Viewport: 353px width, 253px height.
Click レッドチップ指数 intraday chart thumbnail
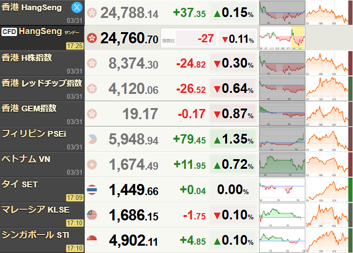click(x=282, y=89)
